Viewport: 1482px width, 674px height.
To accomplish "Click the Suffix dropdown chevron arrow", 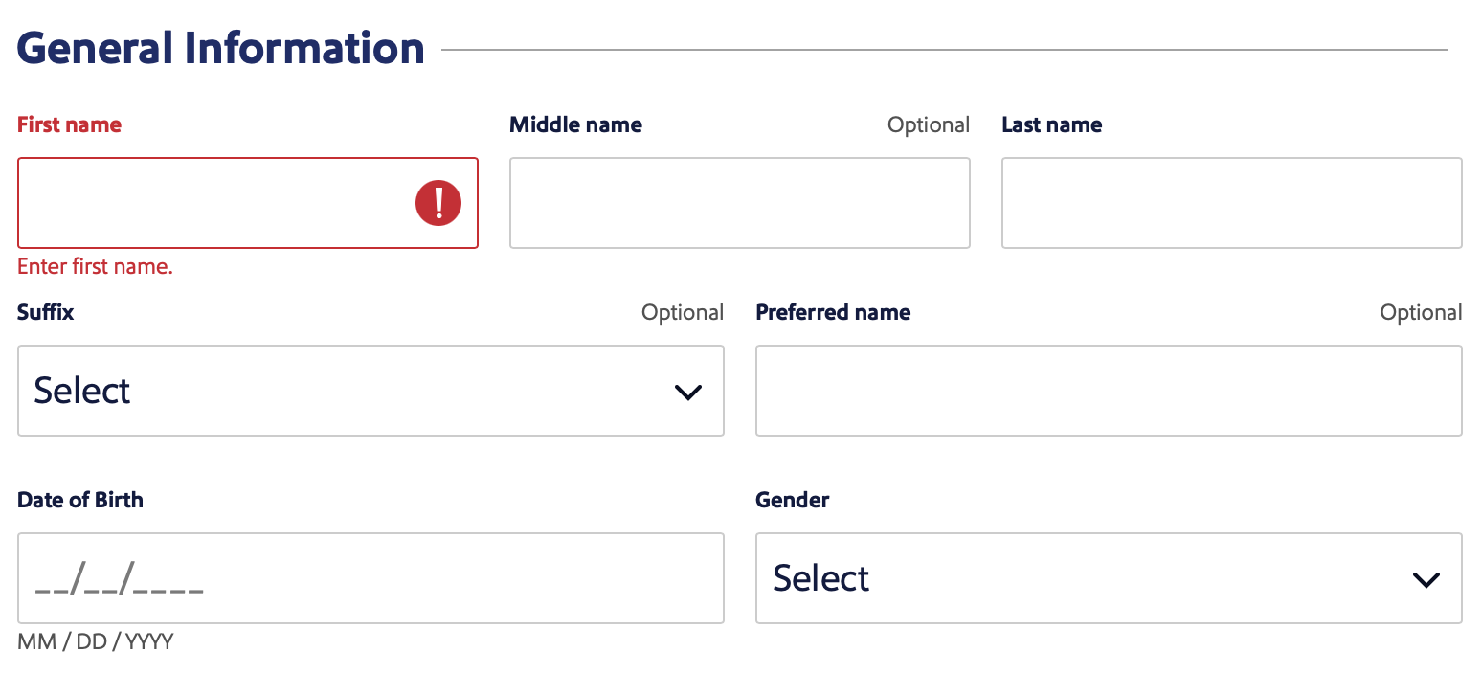I will click(688, 392).
